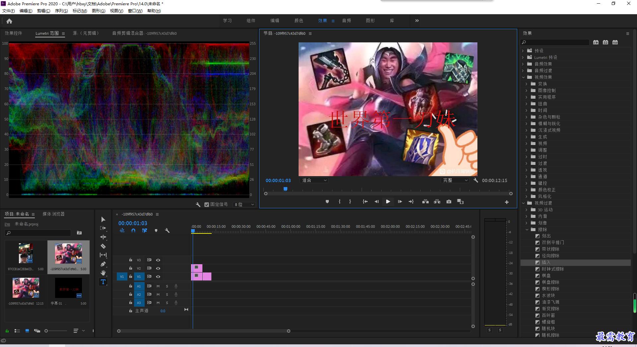The image size is (637, 347).
Task: Open the 窗口(W) menu
Action: (x=135, y=11)
